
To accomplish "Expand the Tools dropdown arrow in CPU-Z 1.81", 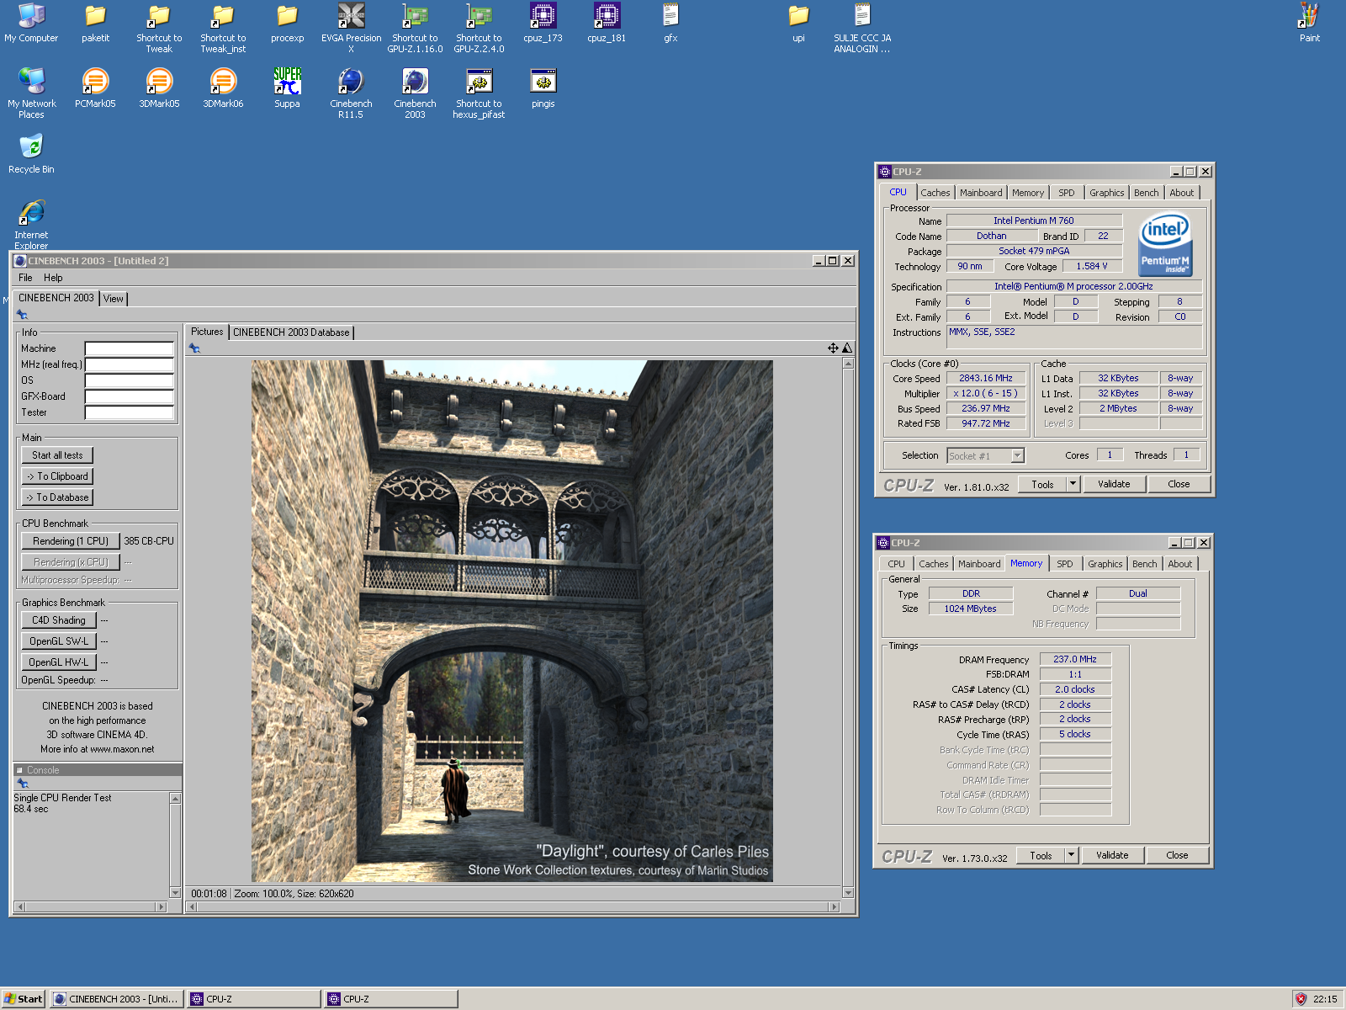I will coord(1073,484).
